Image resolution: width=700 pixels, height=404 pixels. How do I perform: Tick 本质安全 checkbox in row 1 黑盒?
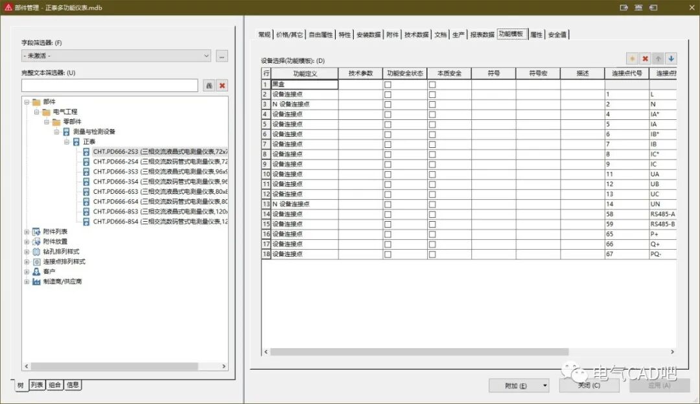[432, 85]
